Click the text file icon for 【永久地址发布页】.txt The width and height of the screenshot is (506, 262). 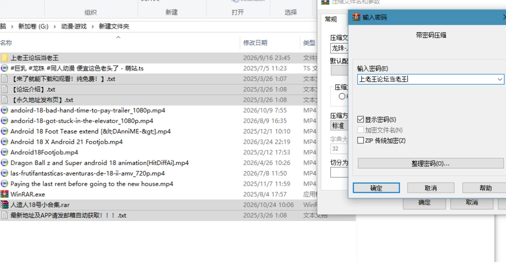click(x=5, y=100)
